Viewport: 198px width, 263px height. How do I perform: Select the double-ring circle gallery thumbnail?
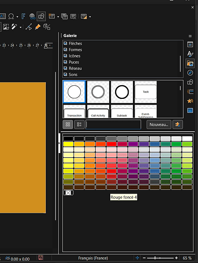tap(98, 92)
